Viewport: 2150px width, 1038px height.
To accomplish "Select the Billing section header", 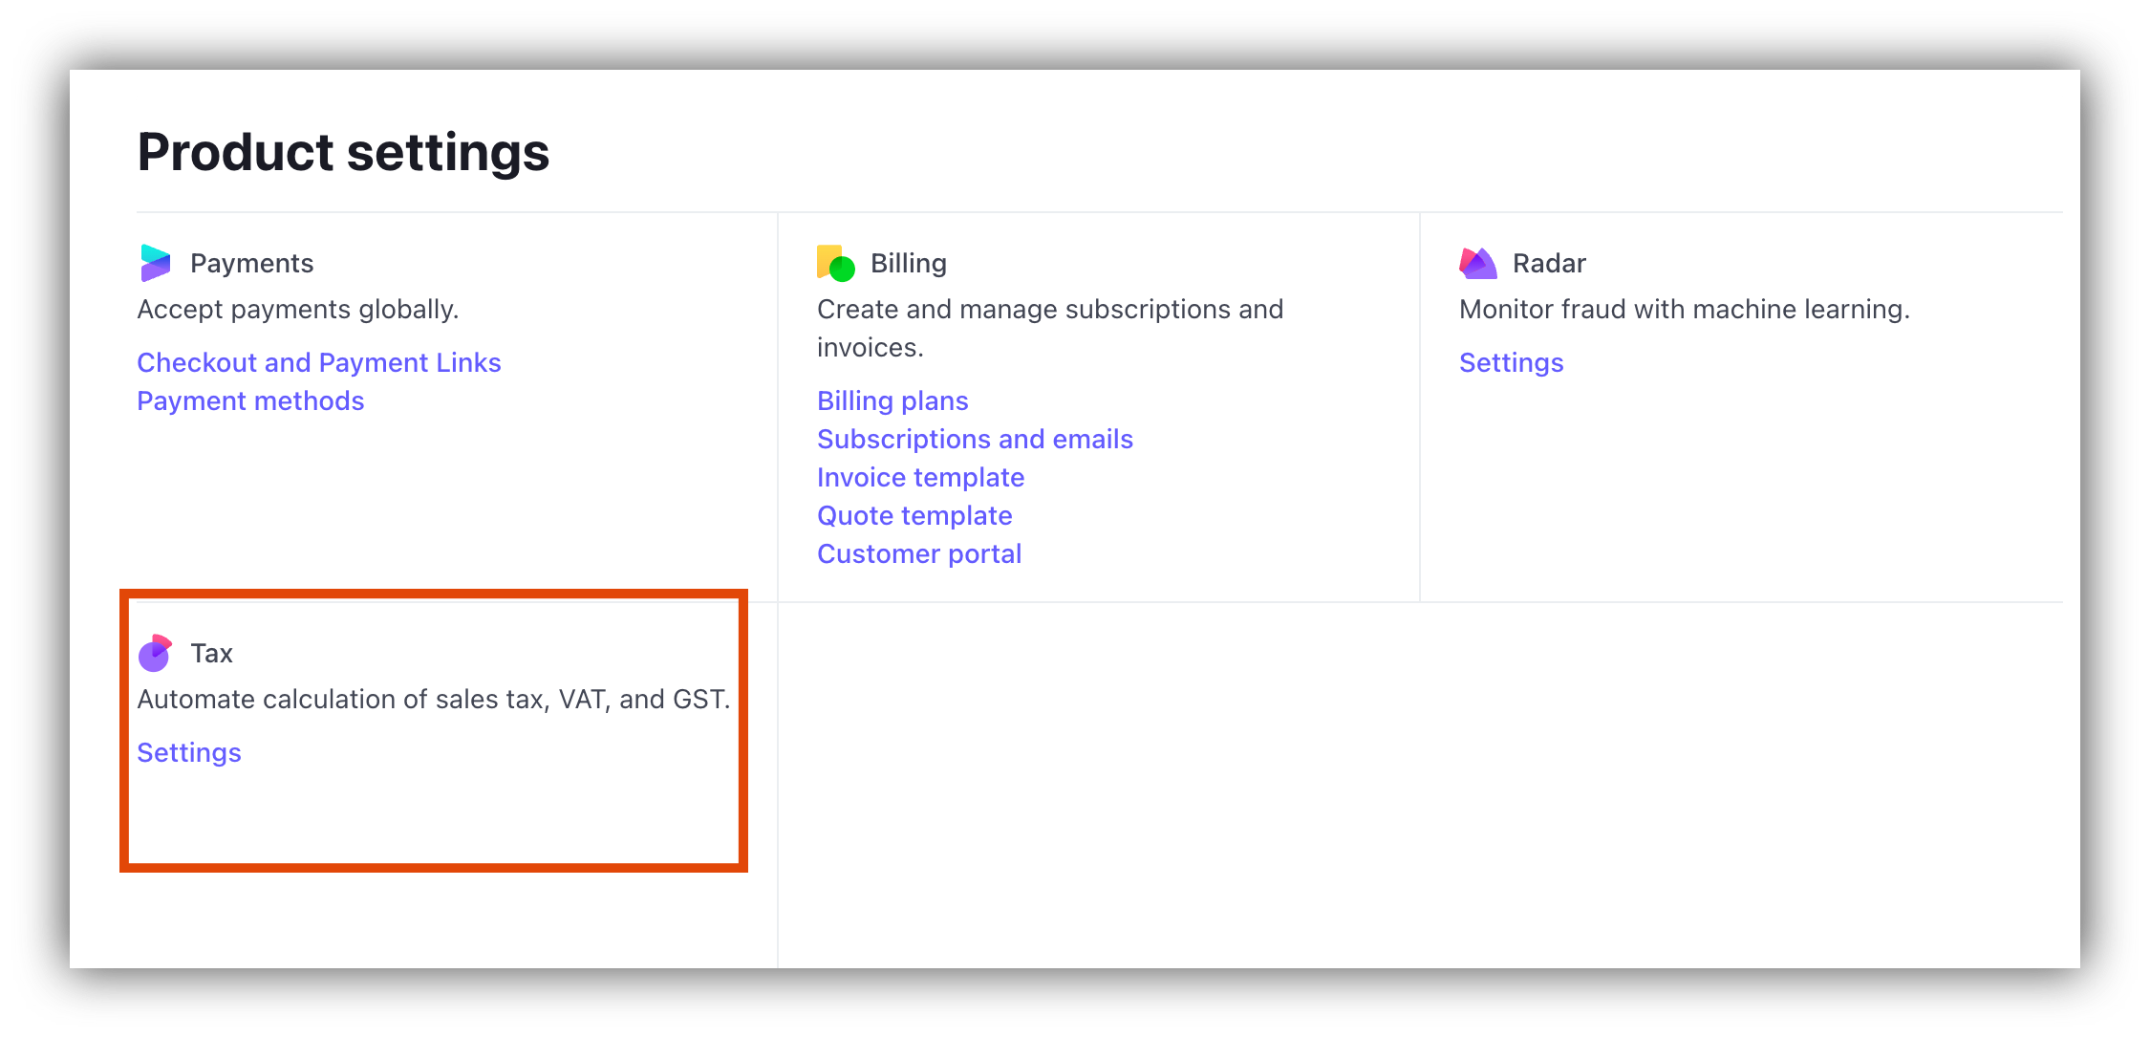I will 908,262.
